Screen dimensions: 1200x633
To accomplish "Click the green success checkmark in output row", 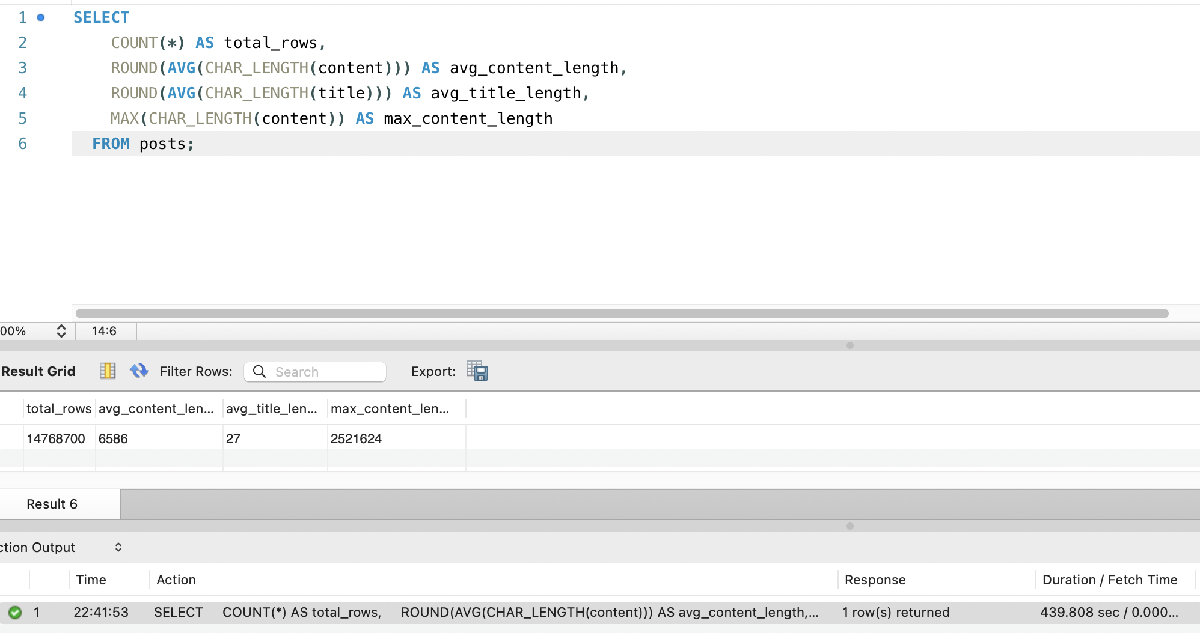I will point(15,613).
